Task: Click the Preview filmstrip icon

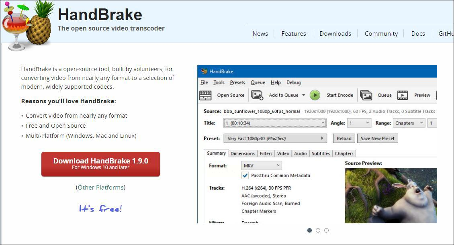Action: [403, 95]
